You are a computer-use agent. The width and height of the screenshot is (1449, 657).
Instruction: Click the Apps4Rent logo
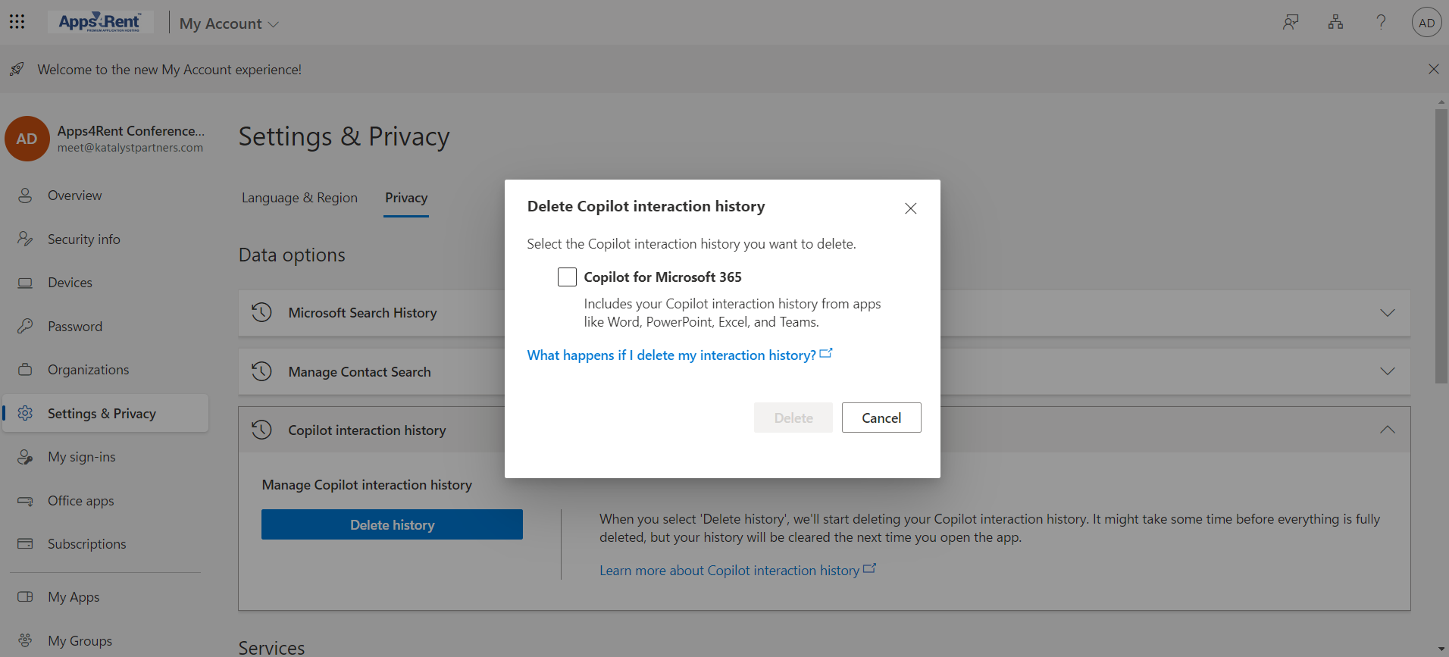pos(100,22)
